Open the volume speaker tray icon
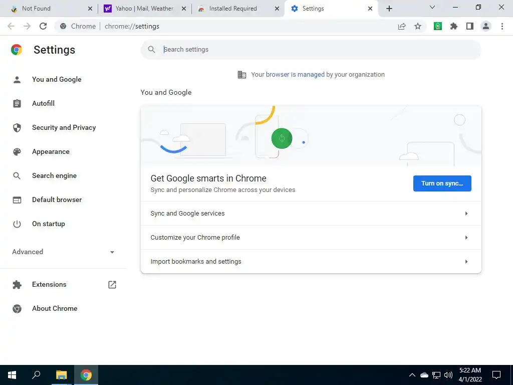This screenshot has height=385, width=513. click(x=448, y=375)
